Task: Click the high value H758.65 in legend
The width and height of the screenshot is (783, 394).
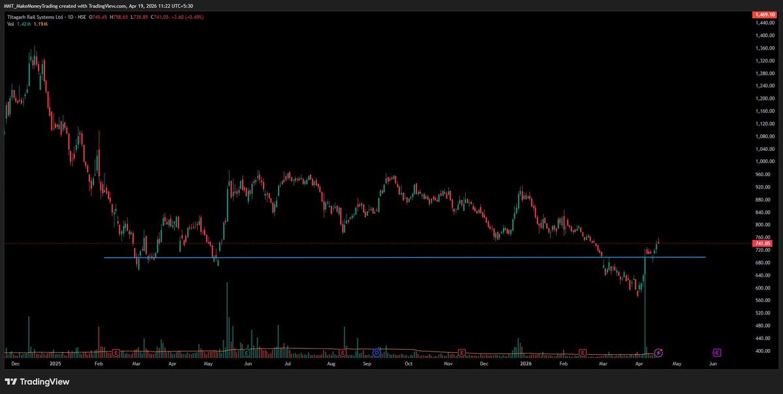Action: tap(119, 17)
